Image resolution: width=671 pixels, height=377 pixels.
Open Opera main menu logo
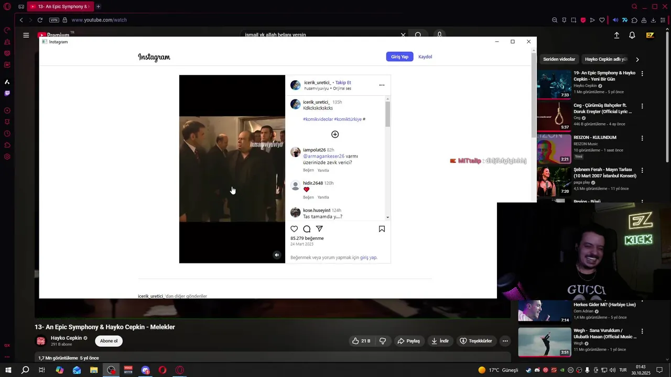7,6
